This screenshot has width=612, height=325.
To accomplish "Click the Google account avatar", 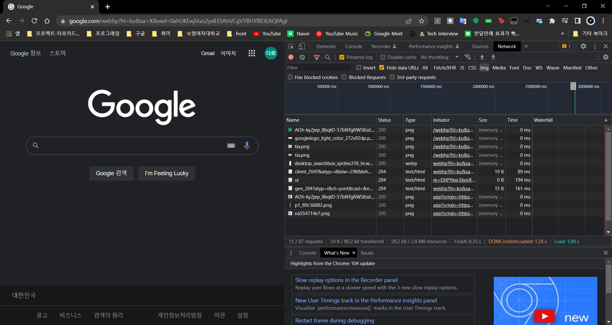I will pos(271,53).
